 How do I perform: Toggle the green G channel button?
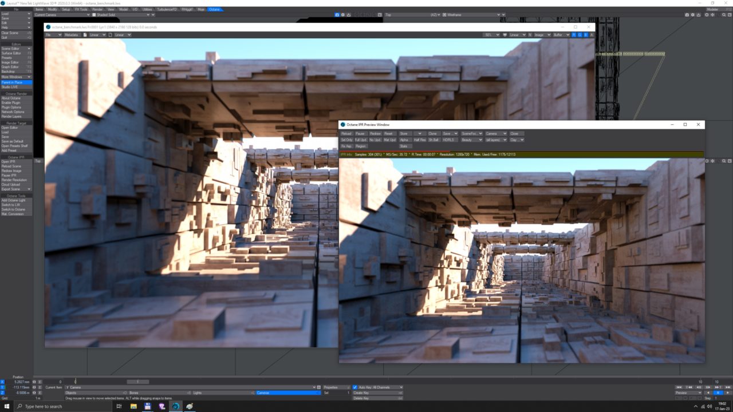pos(580,35)
